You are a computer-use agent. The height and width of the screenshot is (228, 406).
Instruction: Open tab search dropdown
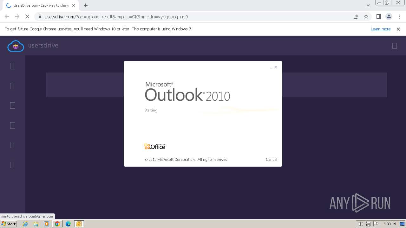click(368, 5)
